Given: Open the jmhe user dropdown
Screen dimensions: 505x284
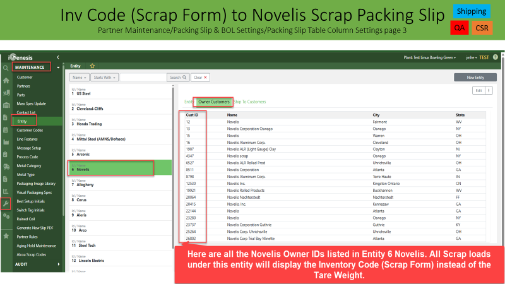Looking at the screenshot, I should [471, 57].
